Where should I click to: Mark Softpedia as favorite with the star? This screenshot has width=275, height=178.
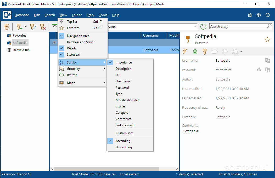click(x=267, y=39)
